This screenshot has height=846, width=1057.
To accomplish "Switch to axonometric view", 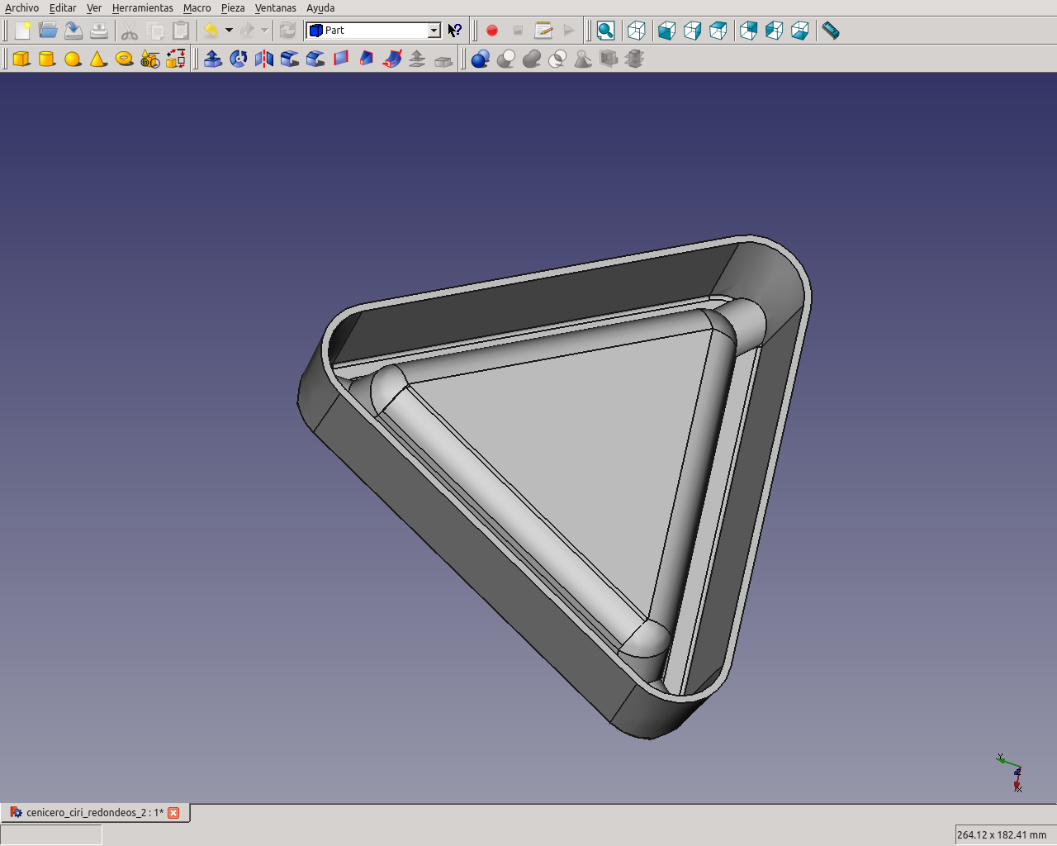I will coord(637,31).
